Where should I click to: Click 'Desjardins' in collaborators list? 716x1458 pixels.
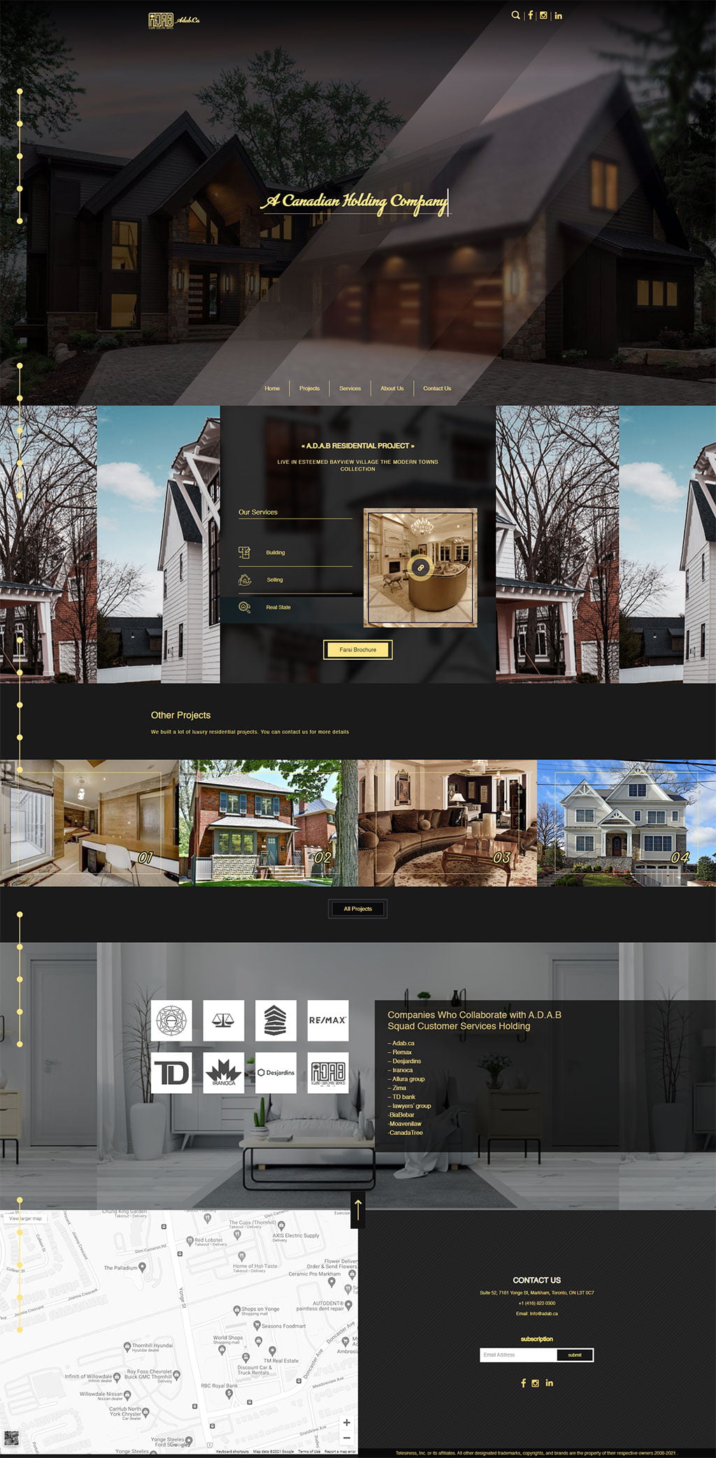point(405,1062)
